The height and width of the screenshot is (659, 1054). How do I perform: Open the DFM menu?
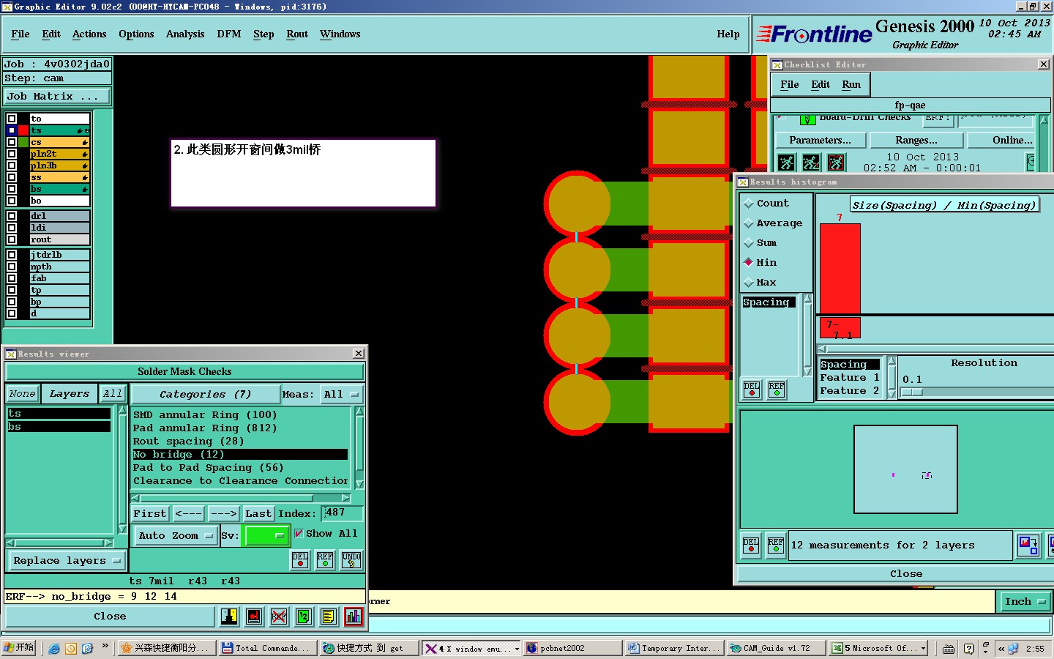tap(229, 34)
